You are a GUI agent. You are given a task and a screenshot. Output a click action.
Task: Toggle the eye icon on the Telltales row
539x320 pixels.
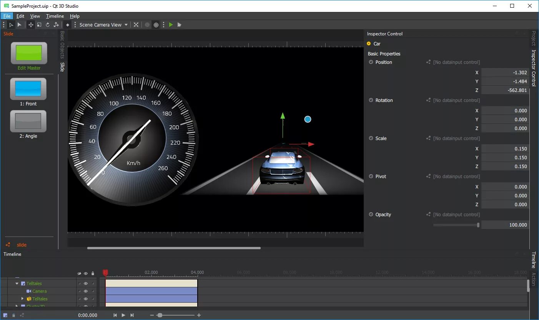coord(86,283)
